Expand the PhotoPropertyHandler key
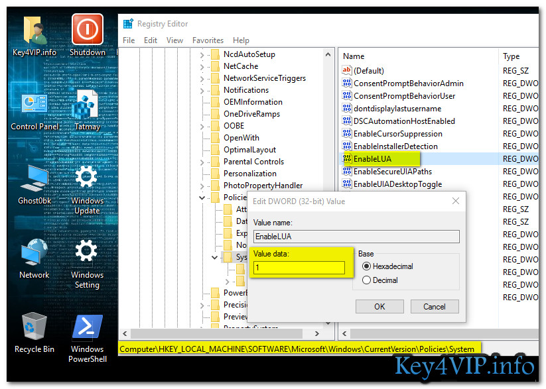The height and width of the screenshot is (389, 546). 202,186
